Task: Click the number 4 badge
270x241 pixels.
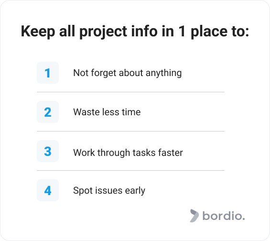Action: (x=48, y=190)
